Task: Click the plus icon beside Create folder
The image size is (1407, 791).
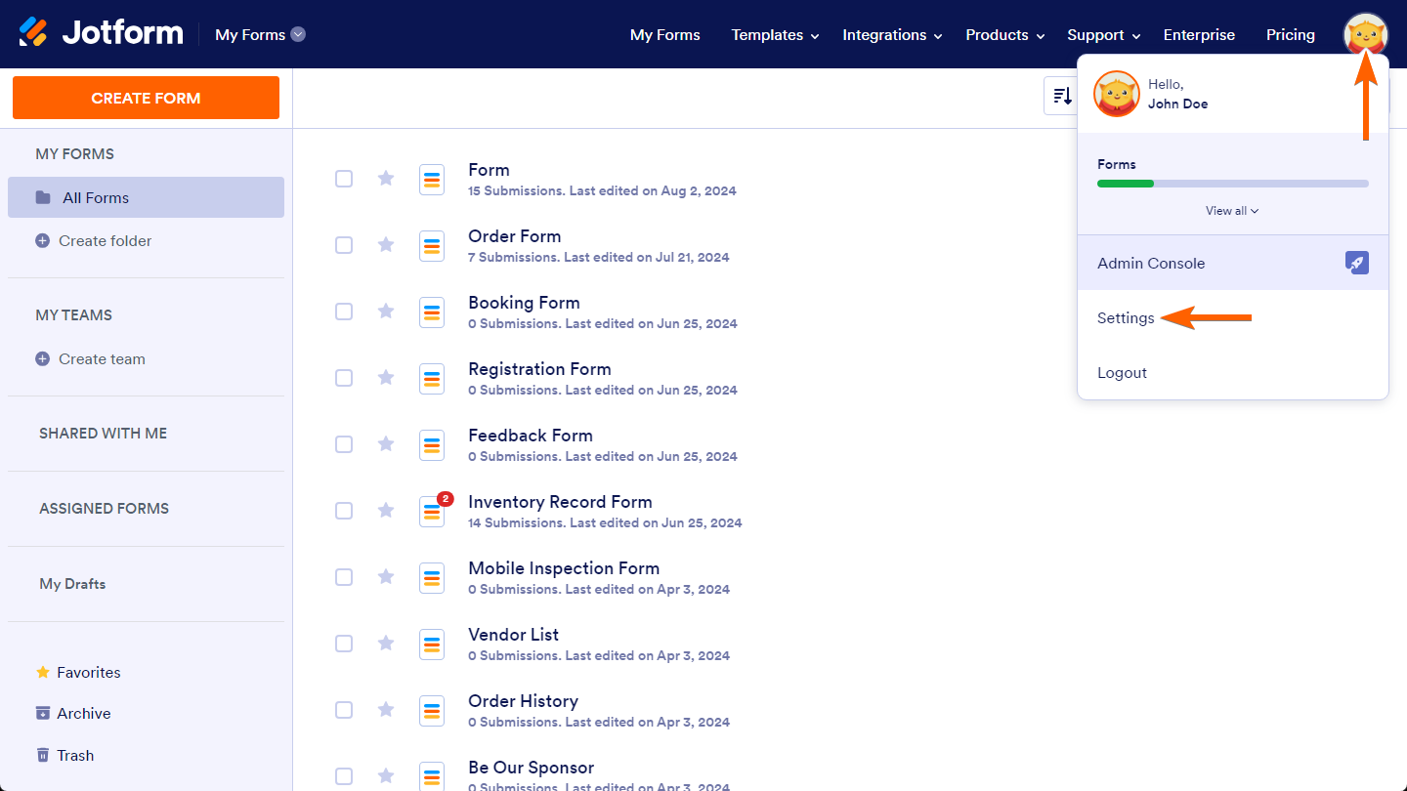Action: point(42,240)
